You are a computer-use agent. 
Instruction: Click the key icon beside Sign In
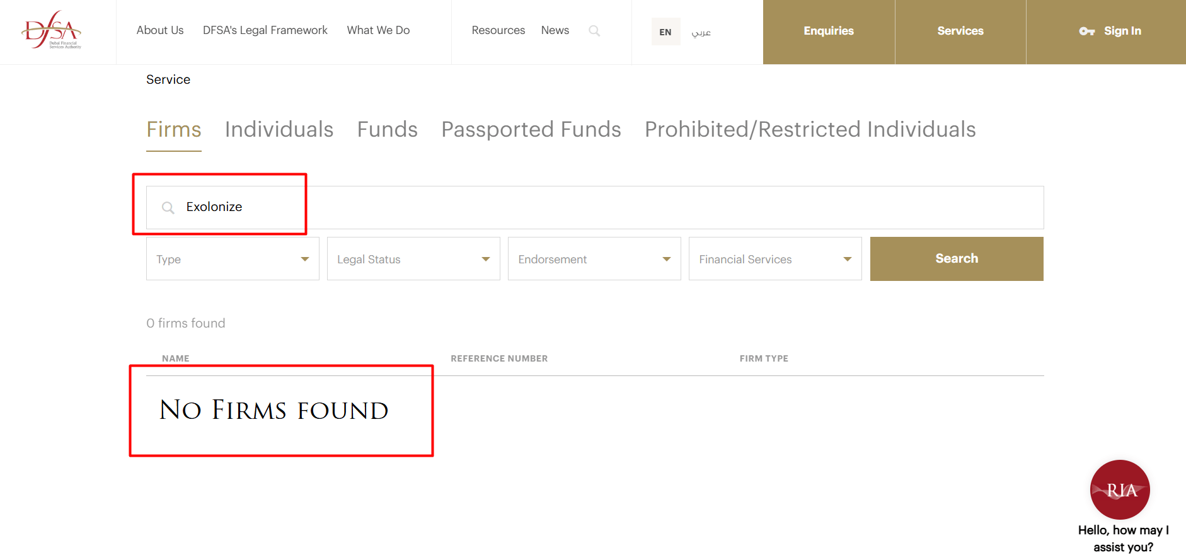(1086, 31)
